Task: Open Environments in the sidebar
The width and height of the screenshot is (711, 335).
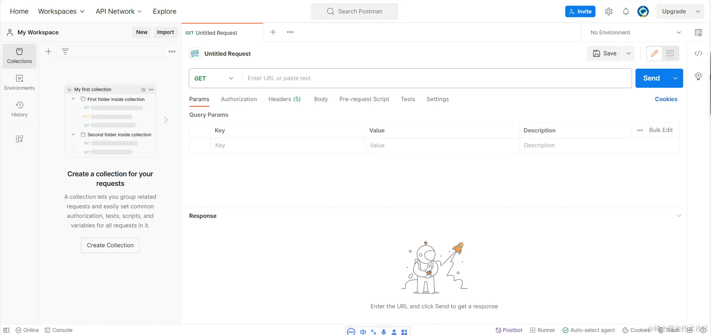Action: pyautogui.click(x=19, y=82)
